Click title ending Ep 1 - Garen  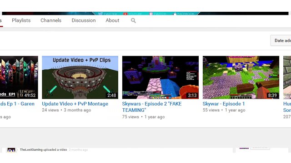tap(17, 104)
